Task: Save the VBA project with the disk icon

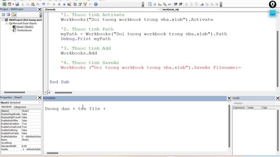Action: (17, 4)
